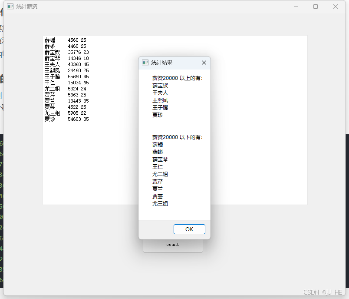
Task: Click the 统计结果 dialog title icon
Action: 145,63
